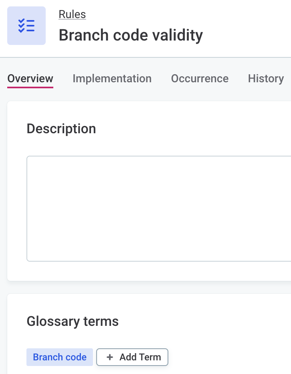Add a new glossary term
This screenshot has width=291, height=374.
pos(132,357)
